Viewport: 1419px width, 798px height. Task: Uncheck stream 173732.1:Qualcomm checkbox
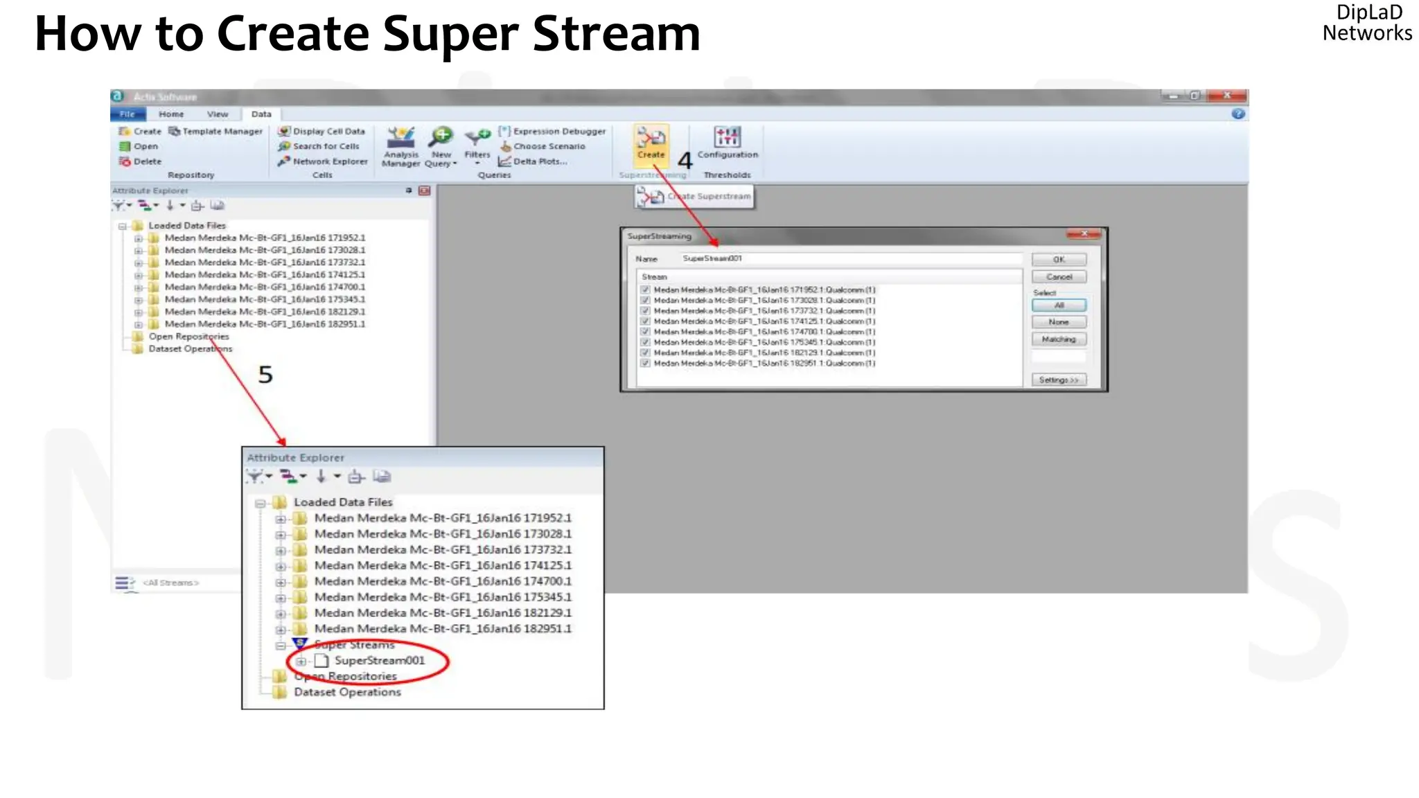(645, 310)
